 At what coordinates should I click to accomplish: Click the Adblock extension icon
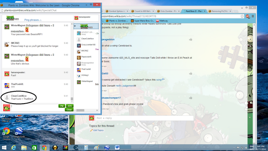click(x=247, y=16)
